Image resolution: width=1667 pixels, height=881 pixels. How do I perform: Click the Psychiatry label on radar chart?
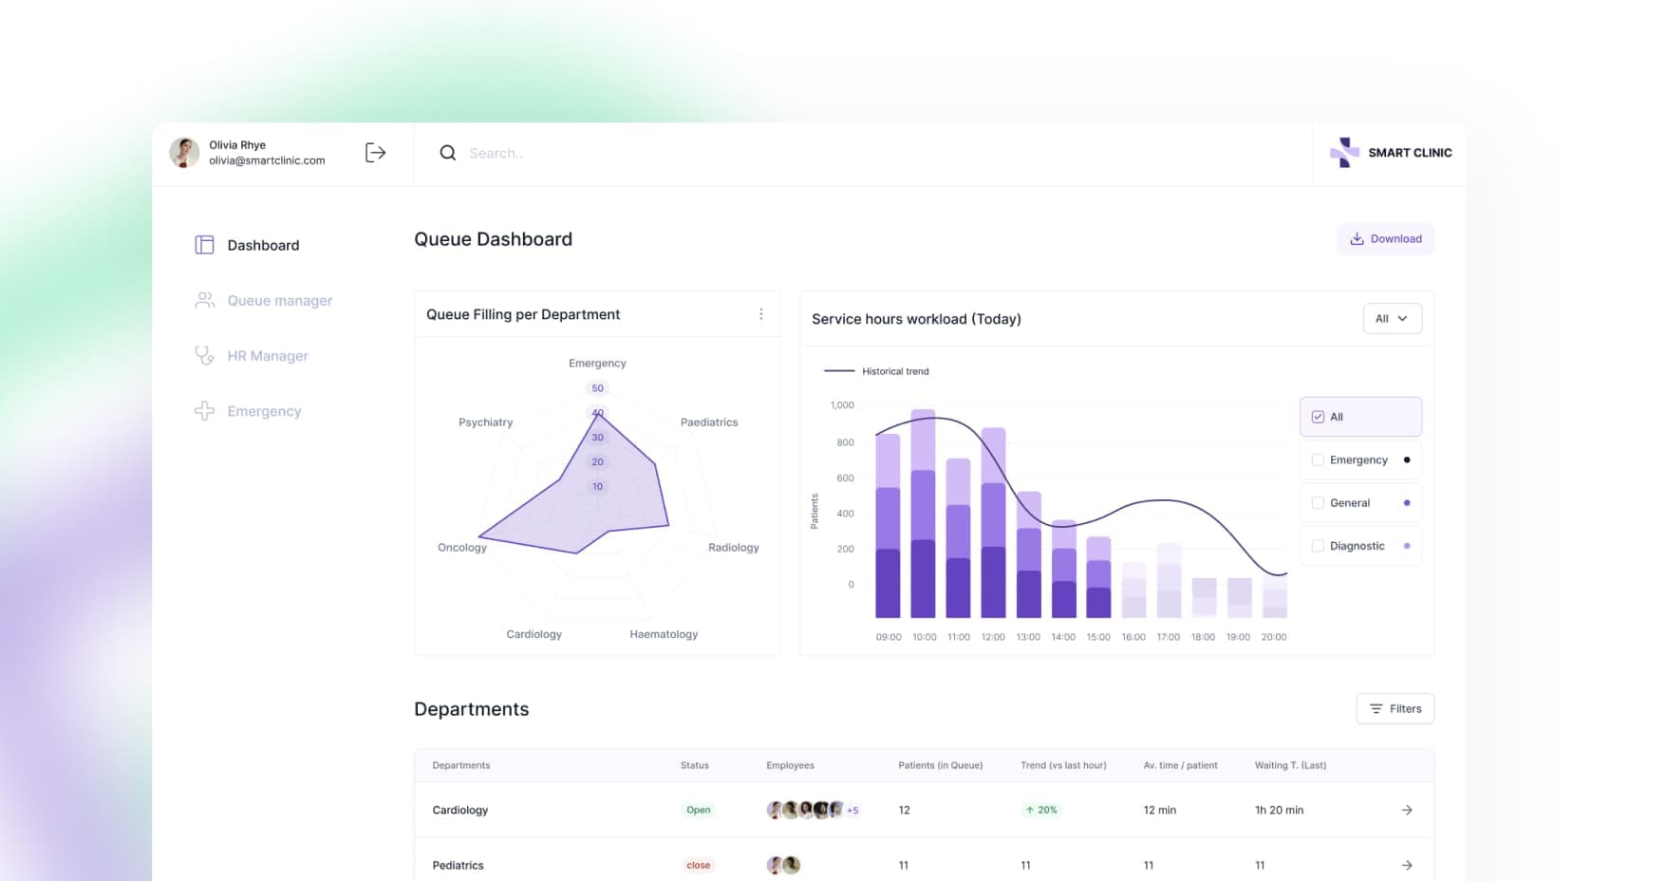[485, 422]
